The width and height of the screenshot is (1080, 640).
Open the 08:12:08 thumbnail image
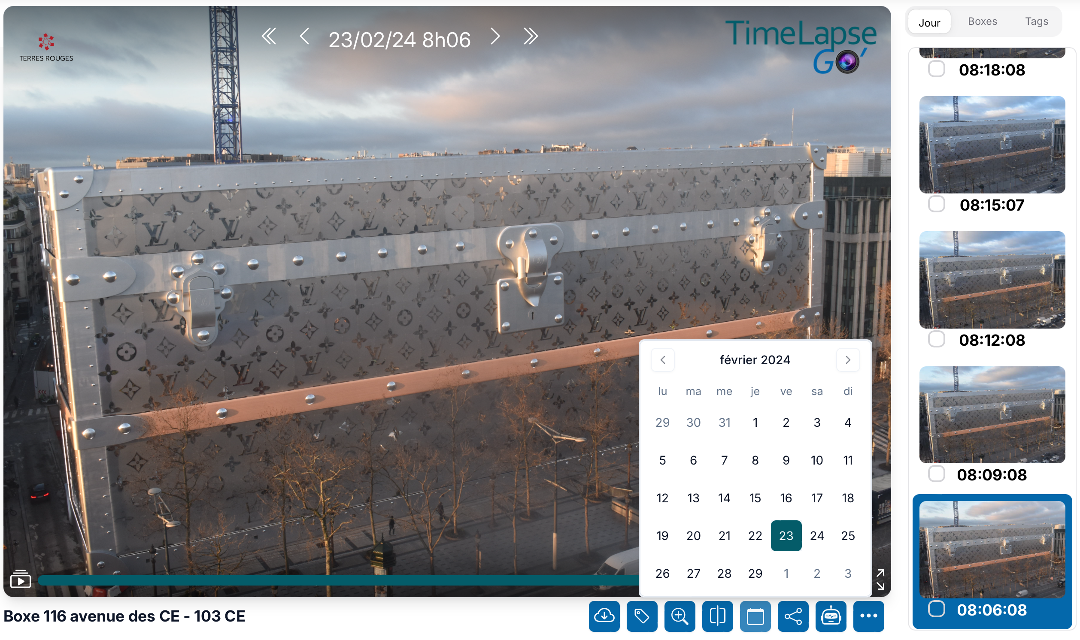pyautogui.click(x=992, y=279)
